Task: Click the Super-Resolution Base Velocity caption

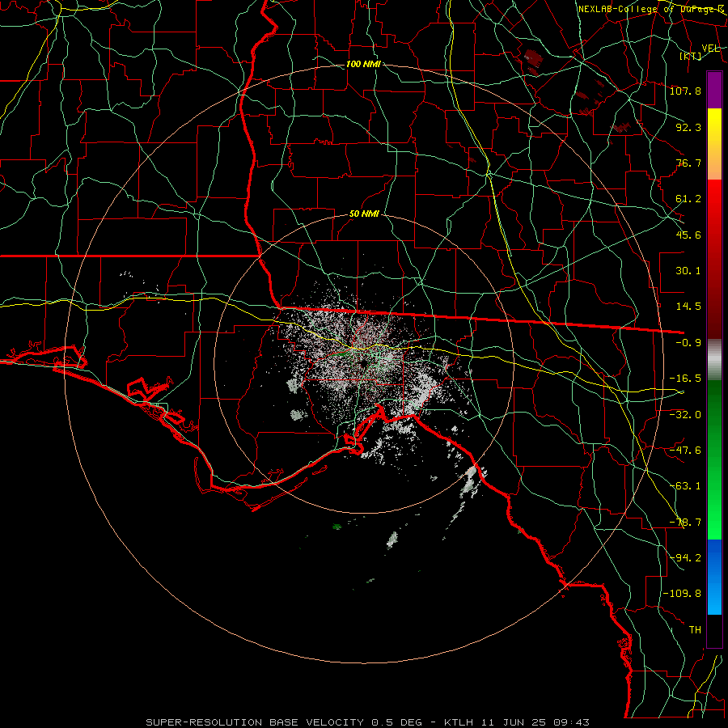Action: 368,722
